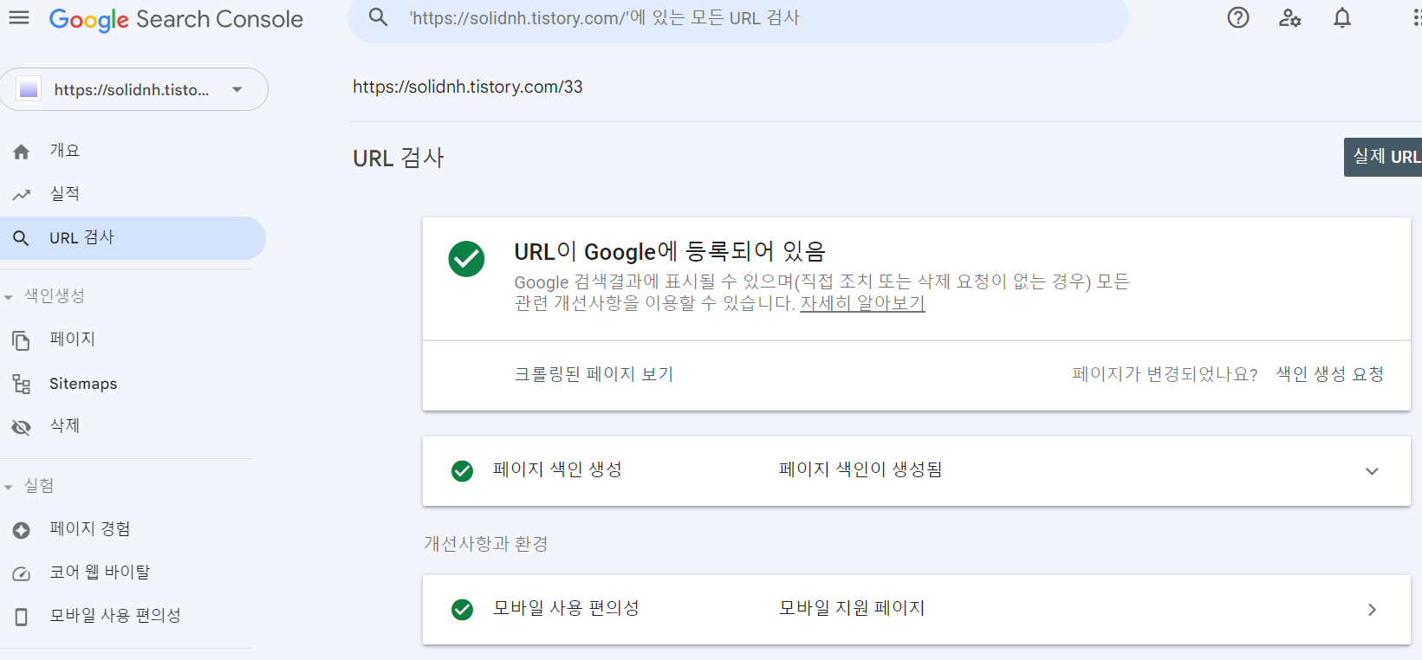Image resolution: width=1422 pixels, height=660 pixels.
Task: Open notifications bell icon
Action: [1342, 17]
